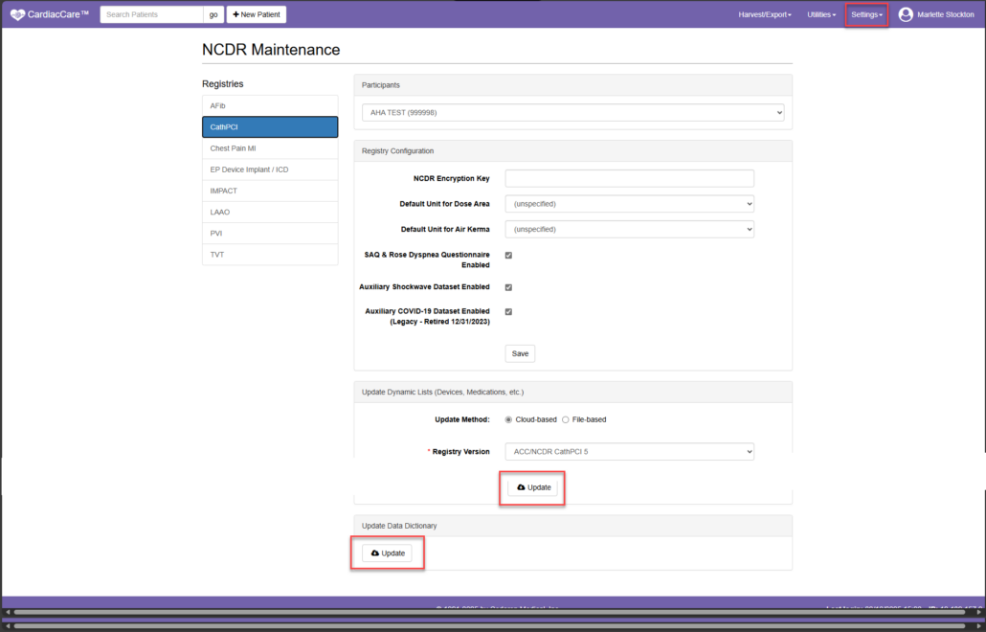Open Default Unit for Dose Area dropdown
Screen dimensions: 986x632
[630, 204]
